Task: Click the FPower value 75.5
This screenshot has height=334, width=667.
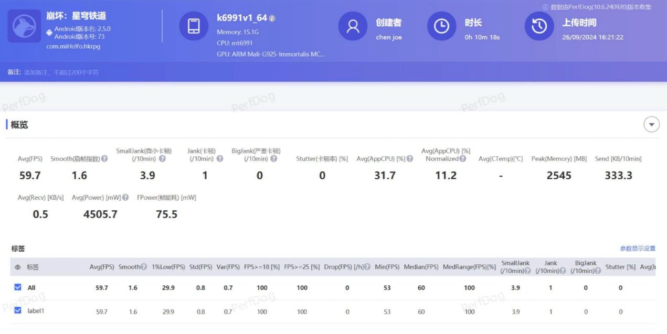Action: (166, 214)
